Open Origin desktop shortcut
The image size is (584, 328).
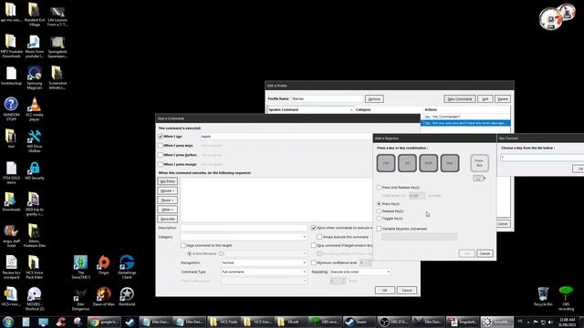click(104, 265)
